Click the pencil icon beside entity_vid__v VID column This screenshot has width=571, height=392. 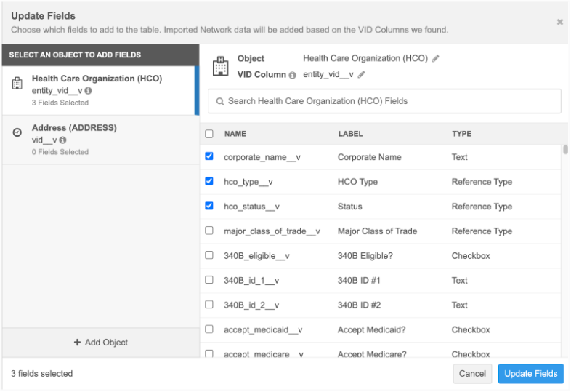click(361, 75)
